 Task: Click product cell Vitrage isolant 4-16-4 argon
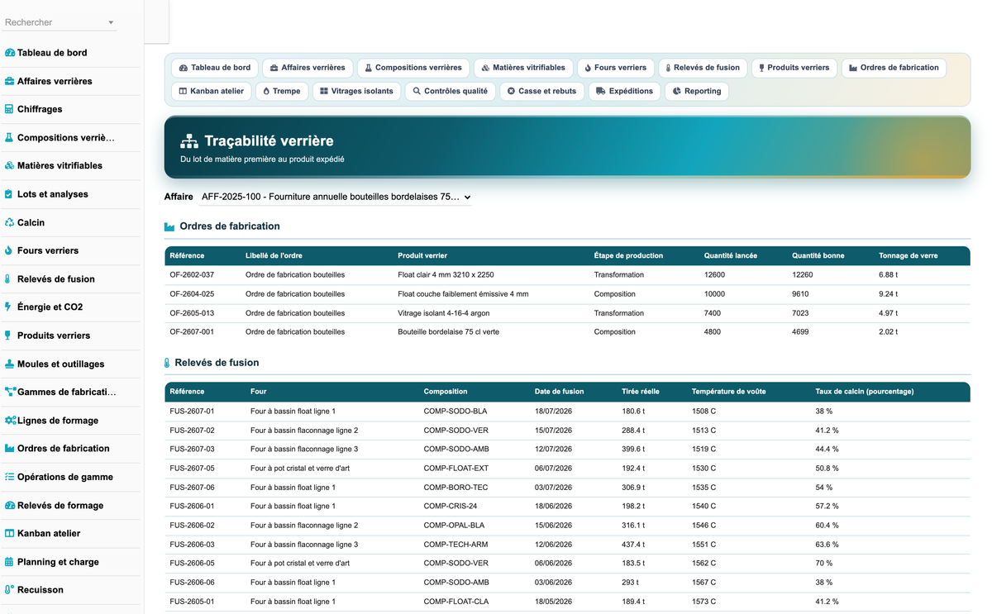pos(446,313)
